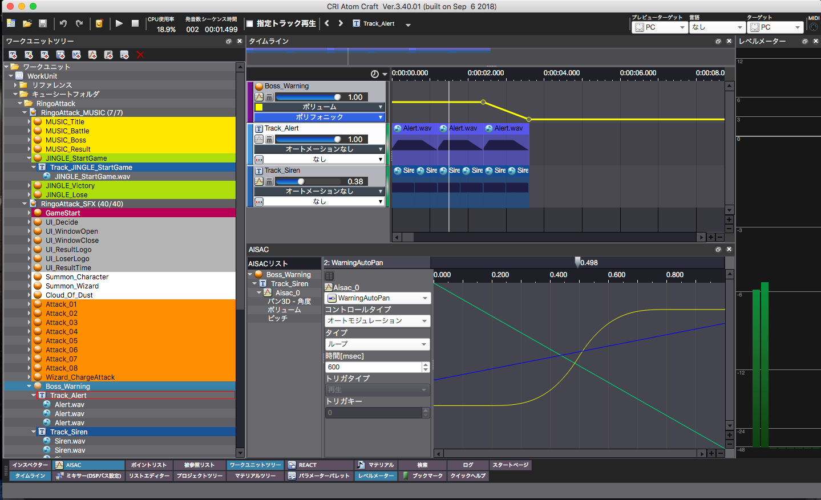Open the パラメーターパレット tab

[319, 475]
